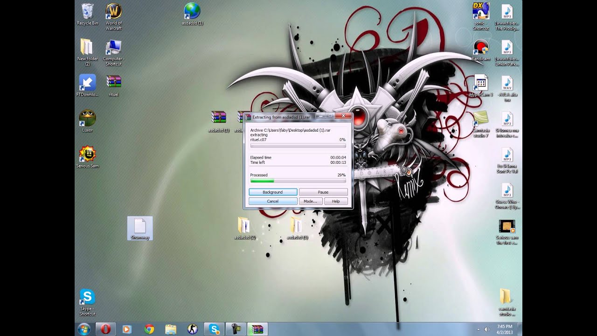Click the rituel.c07 file progress bar
The width and height of the screenshot is (597, 336).
point(298,146)
